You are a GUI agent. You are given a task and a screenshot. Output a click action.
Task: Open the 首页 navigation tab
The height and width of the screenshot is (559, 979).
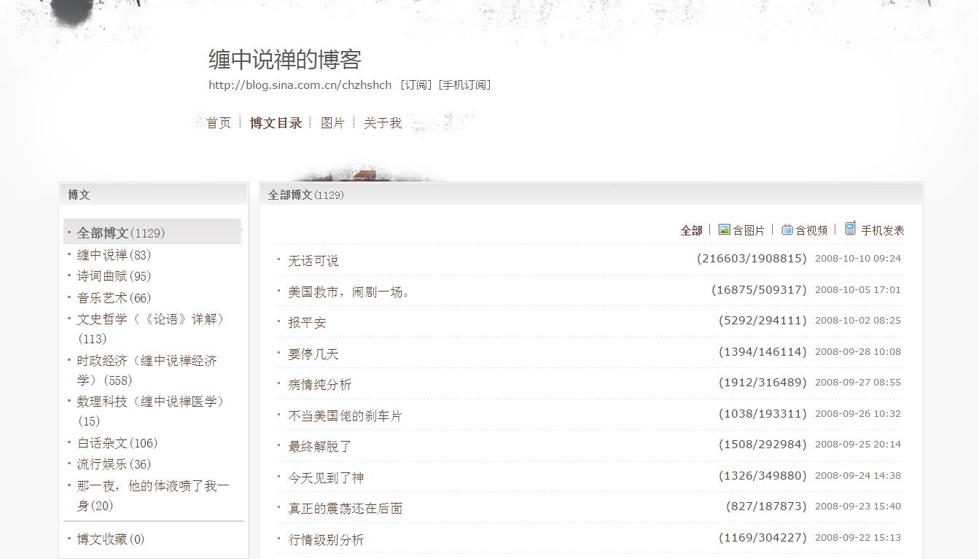click(x=218, y=122)
